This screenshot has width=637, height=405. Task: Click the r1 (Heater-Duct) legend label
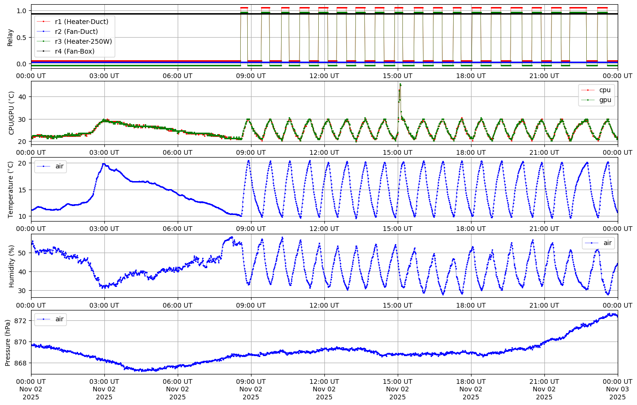pos(81,22)
